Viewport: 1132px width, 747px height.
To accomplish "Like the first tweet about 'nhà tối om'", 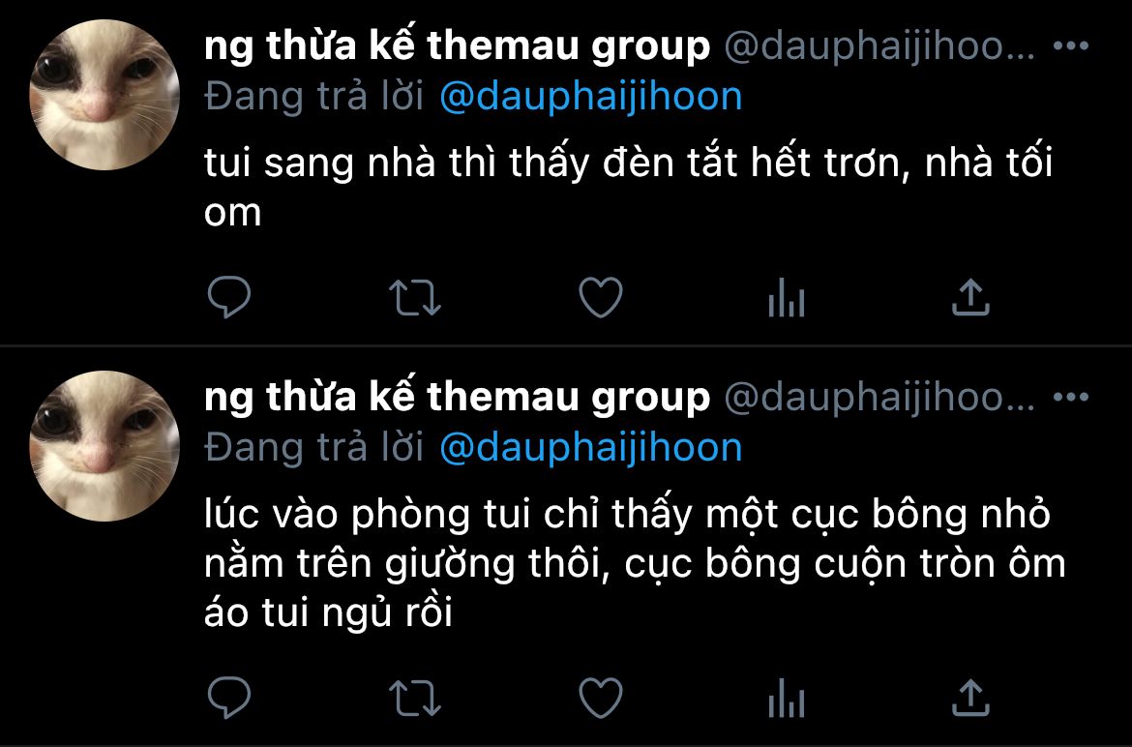I will point(601,297).
